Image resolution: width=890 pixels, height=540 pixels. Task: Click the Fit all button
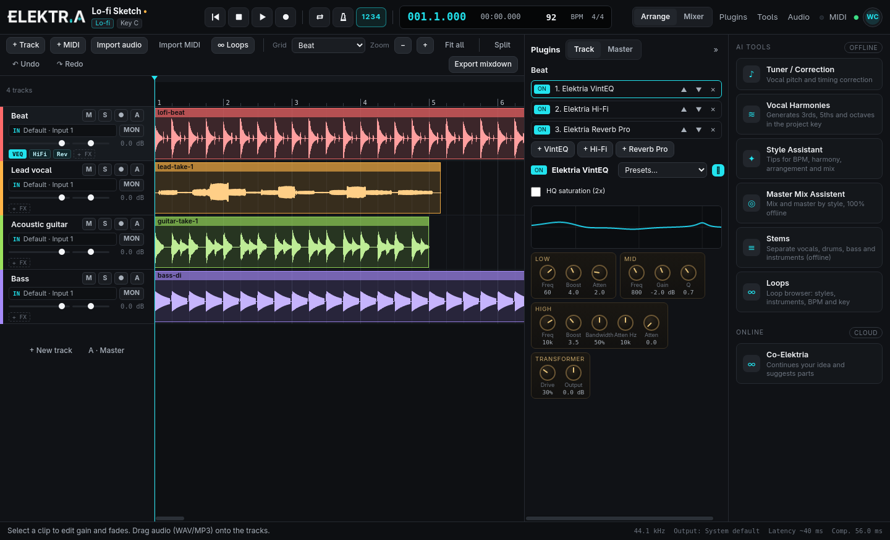click(454, 45)
